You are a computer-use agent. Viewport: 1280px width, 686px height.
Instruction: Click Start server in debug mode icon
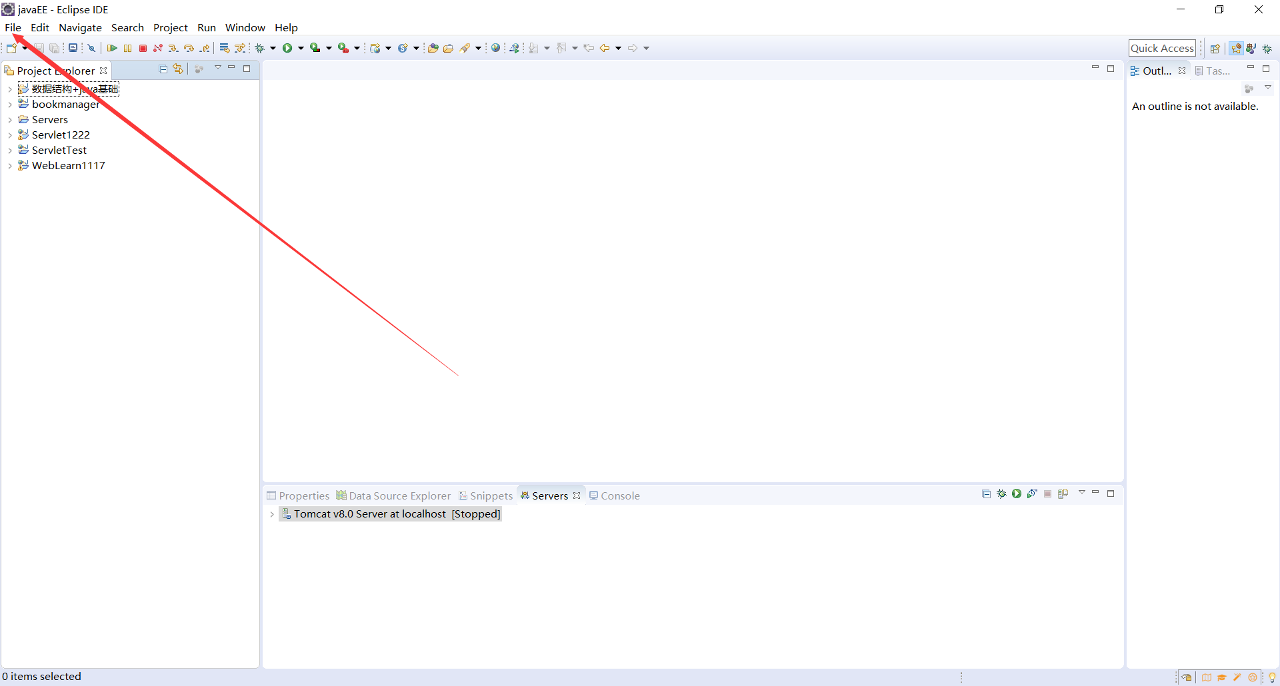pos(1001,494)
